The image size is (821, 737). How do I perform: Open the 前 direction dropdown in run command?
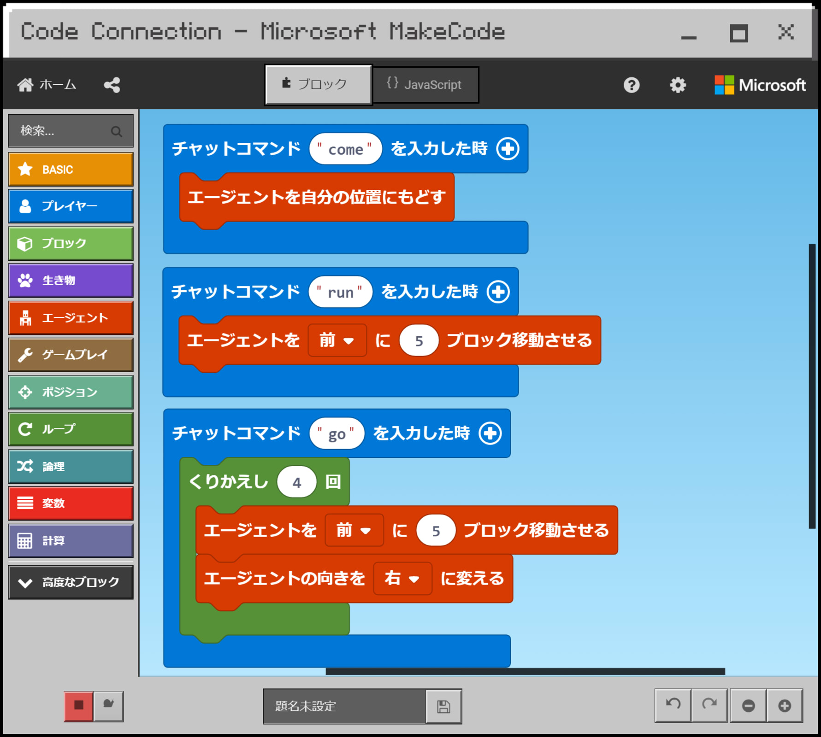337,340
